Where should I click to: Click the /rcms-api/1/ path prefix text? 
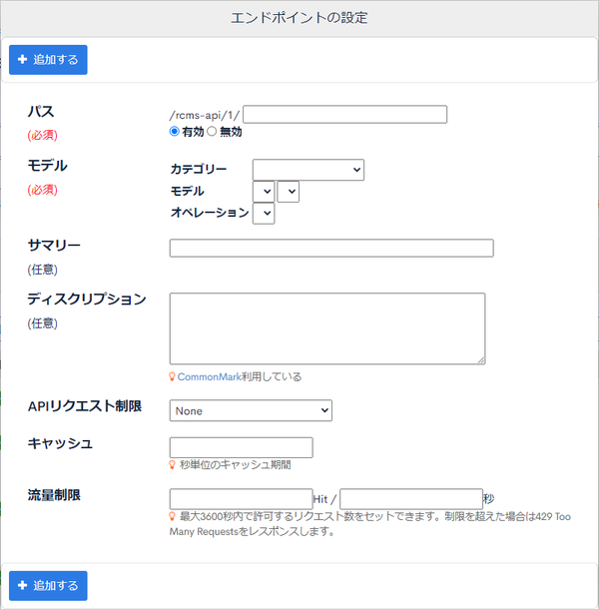click(205, 115)
